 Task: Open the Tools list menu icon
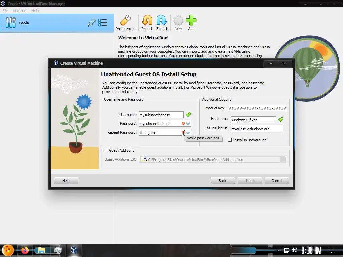click(102, 23)
